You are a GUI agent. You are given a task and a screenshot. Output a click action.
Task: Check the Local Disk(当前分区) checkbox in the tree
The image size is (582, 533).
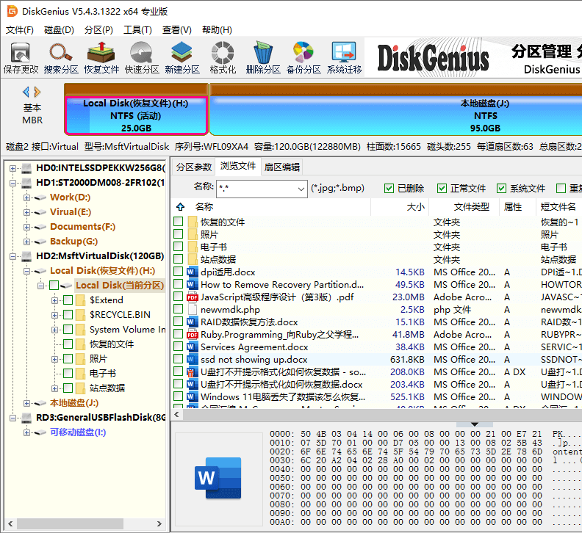54,286
